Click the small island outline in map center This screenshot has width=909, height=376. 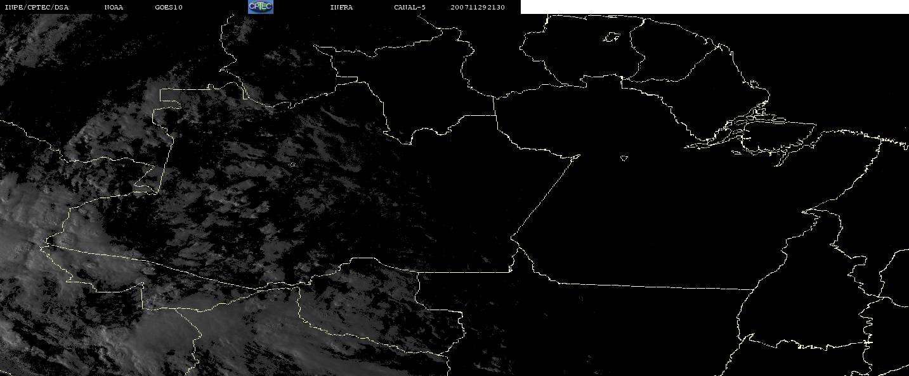pos(624,158)
